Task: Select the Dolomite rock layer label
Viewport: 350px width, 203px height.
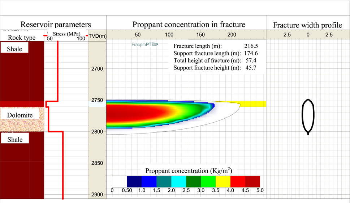Action: (x=20, y=115)
